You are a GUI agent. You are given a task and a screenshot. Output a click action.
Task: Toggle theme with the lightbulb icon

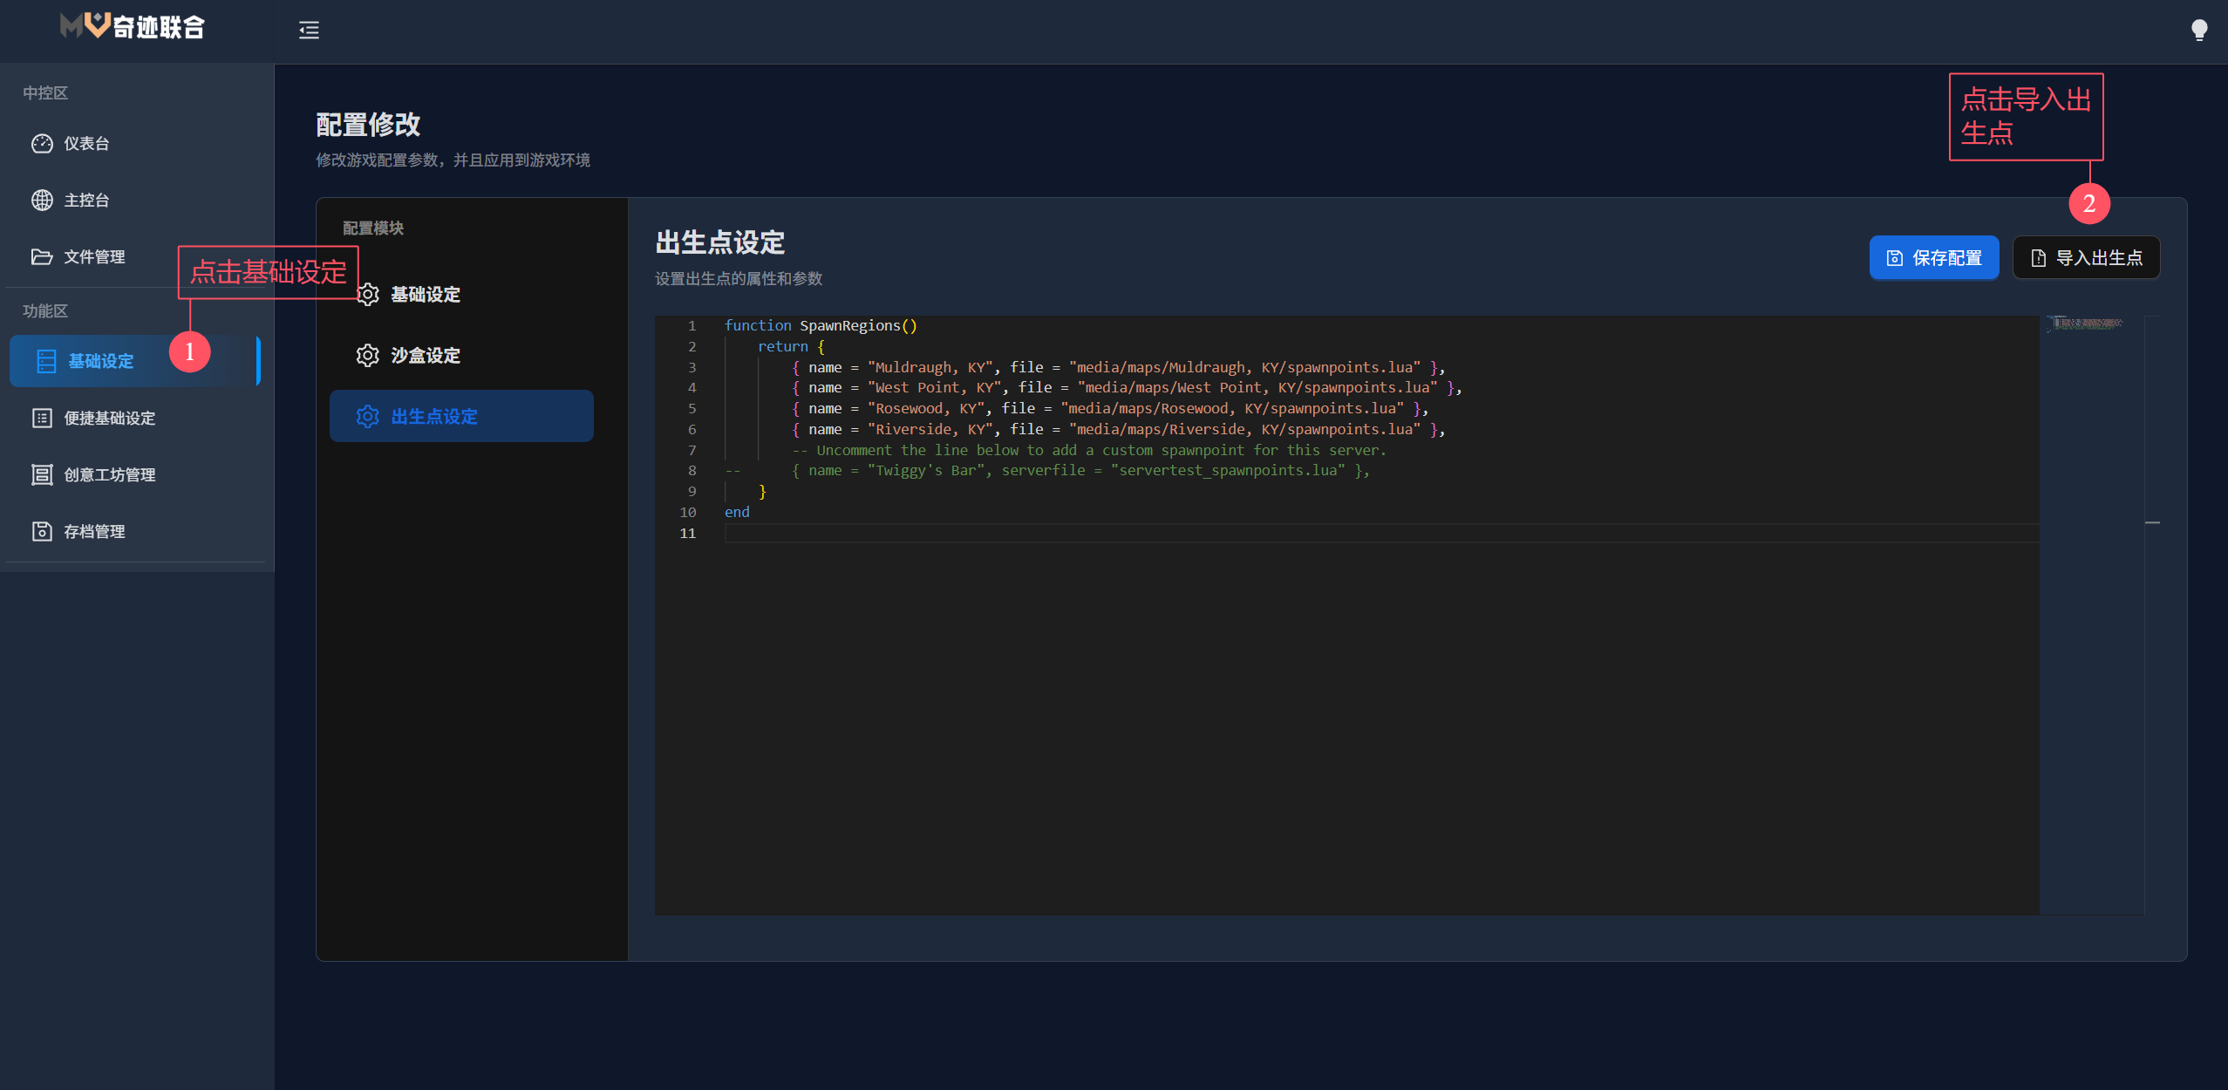[2198, 31]
